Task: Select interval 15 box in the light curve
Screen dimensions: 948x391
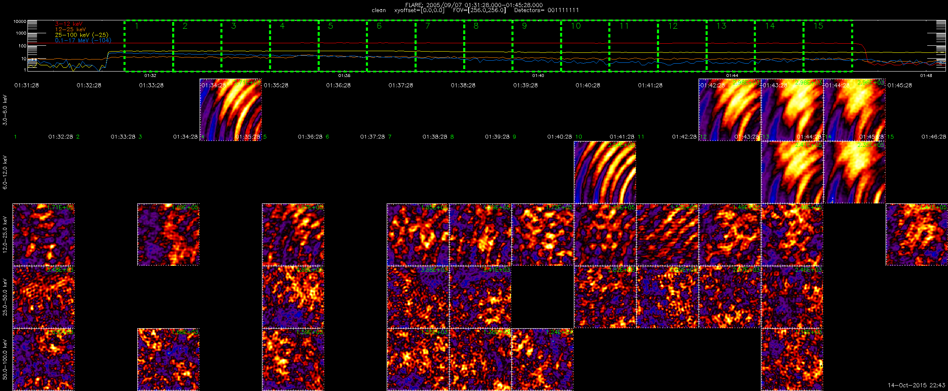Action: pyautogui.click(x=828, y=45)
